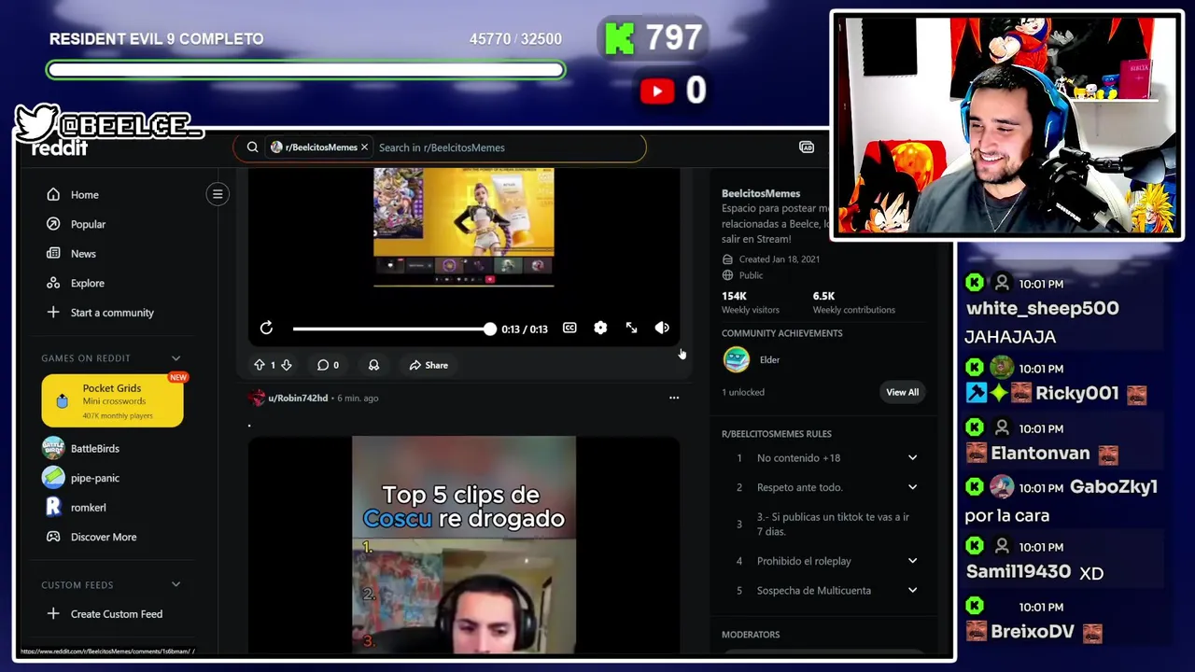This screenshot has width=1195, height=672.
Task: Click BreixoDV chat username
Action: click(1033, 632)
